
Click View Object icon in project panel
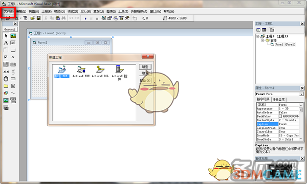264,30
